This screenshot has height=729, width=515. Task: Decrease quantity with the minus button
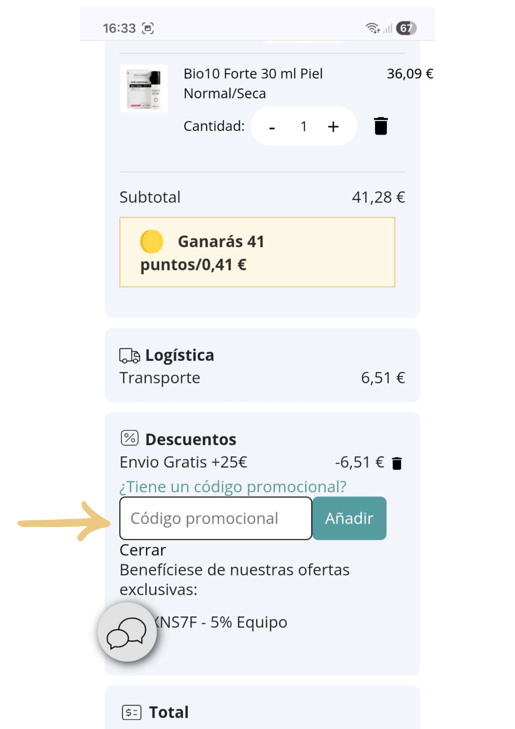[272, 127]
